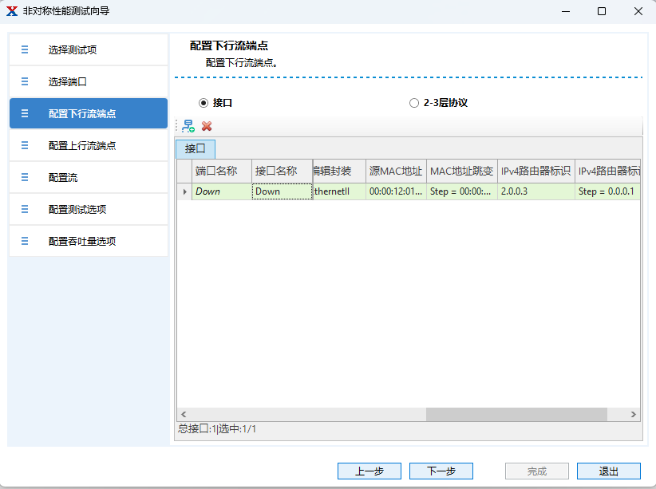The height and width of the screenshot is (489, 656).
Task: Click the 源MAC地址 column header
Action: 396,171
